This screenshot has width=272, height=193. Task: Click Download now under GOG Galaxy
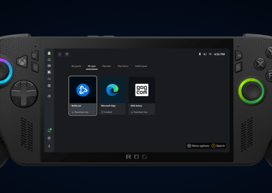139,112
